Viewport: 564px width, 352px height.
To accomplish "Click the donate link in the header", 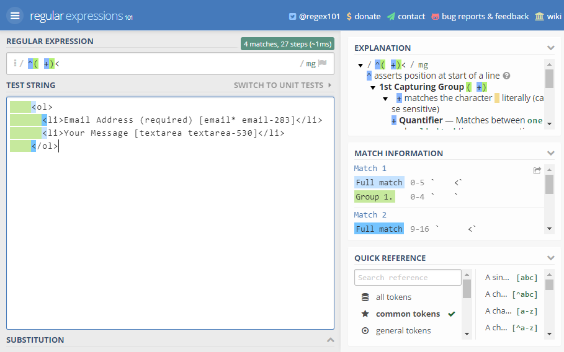I will pyautogui.click(x=363, y=16).
